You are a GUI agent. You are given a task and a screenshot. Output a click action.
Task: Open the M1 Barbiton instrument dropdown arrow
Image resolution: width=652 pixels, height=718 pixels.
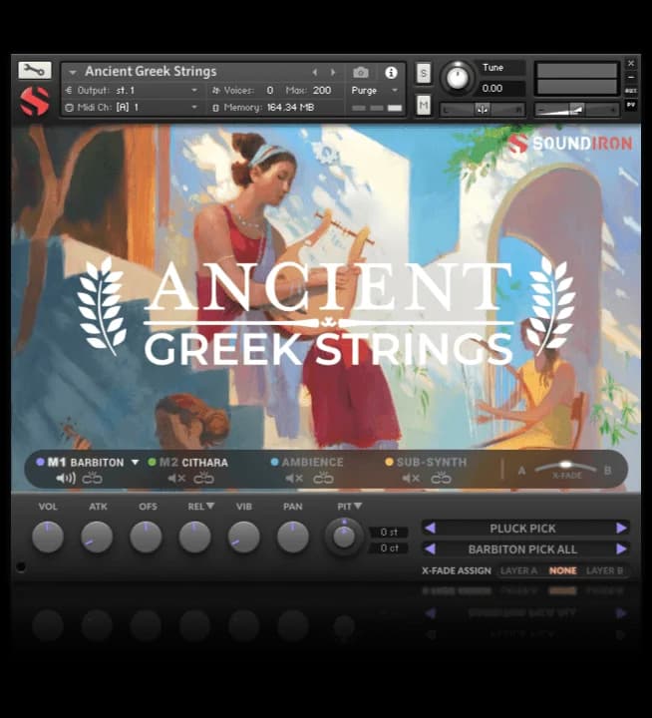[135, 462]
